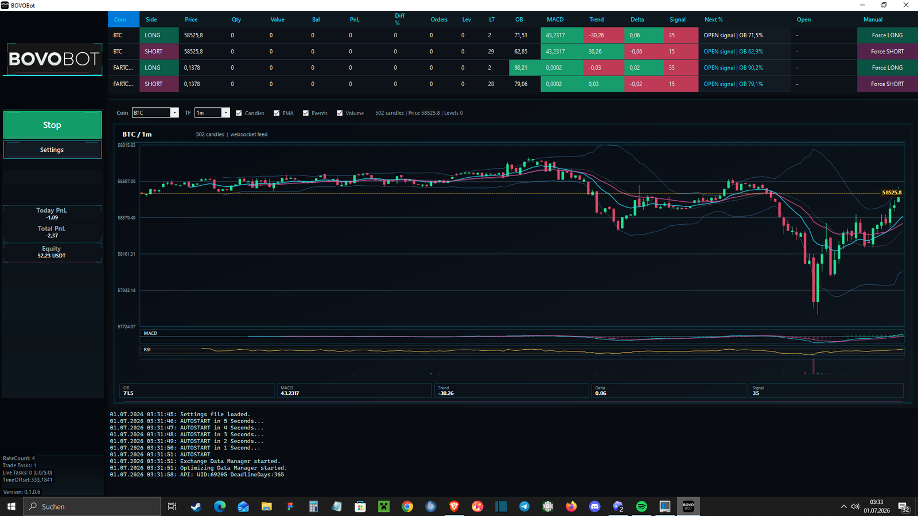Click Force LONG for BTC row
The height and width of the screenshot is (516, 918).
pyautogui.click(x=887, y=36)
